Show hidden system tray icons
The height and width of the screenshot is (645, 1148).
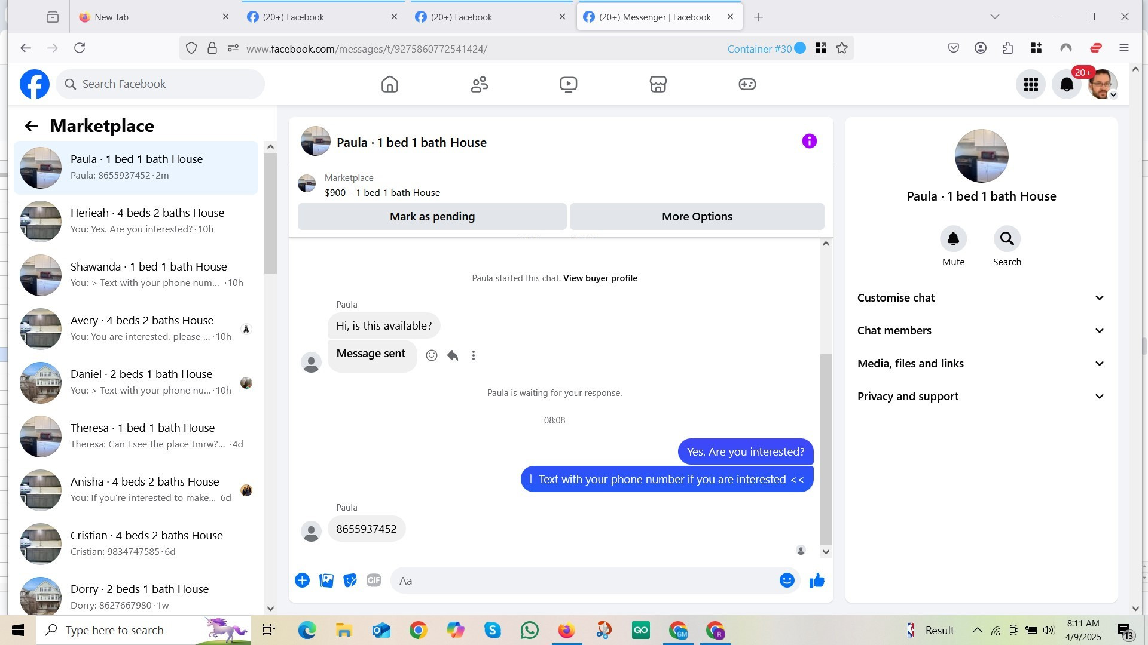(x=977, y=630)
